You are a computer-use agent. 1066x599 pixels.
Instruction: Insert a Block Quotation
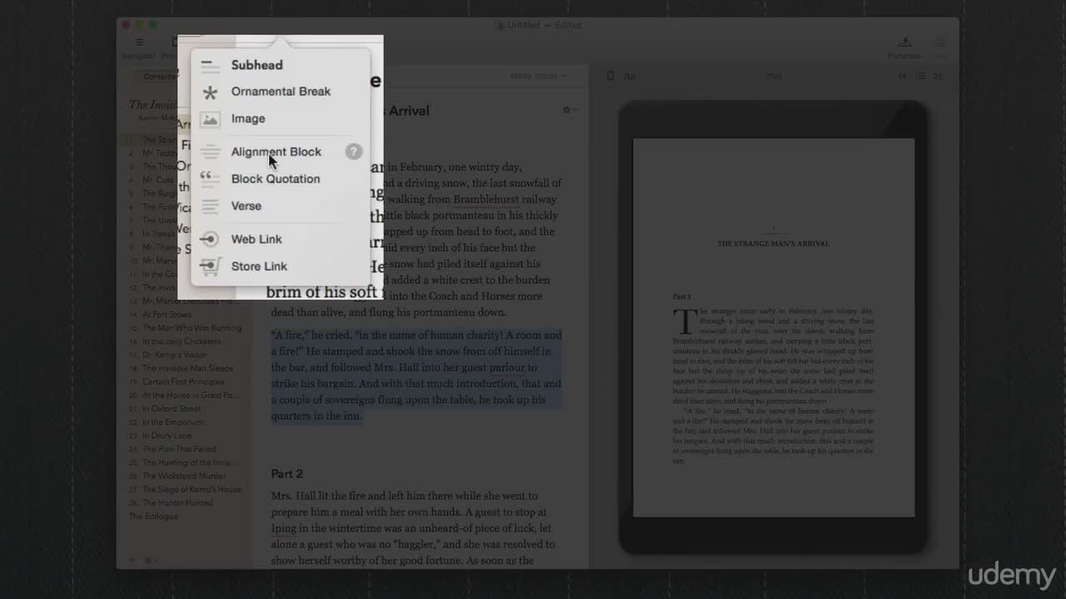[275, 179]
